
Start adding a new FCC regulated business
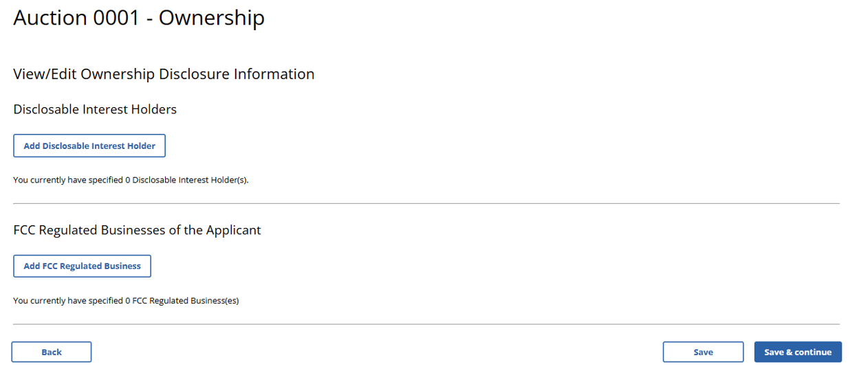(x=82, y=266)
